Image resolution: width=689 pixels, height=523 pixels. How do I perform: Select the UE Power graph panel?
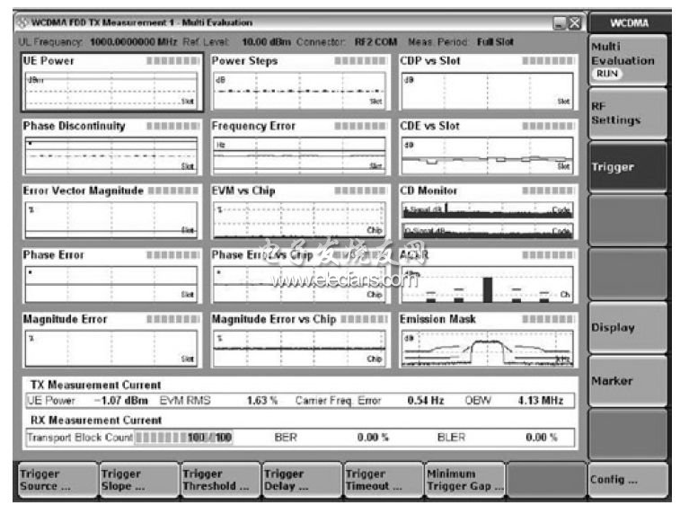[x=109, y=83]
